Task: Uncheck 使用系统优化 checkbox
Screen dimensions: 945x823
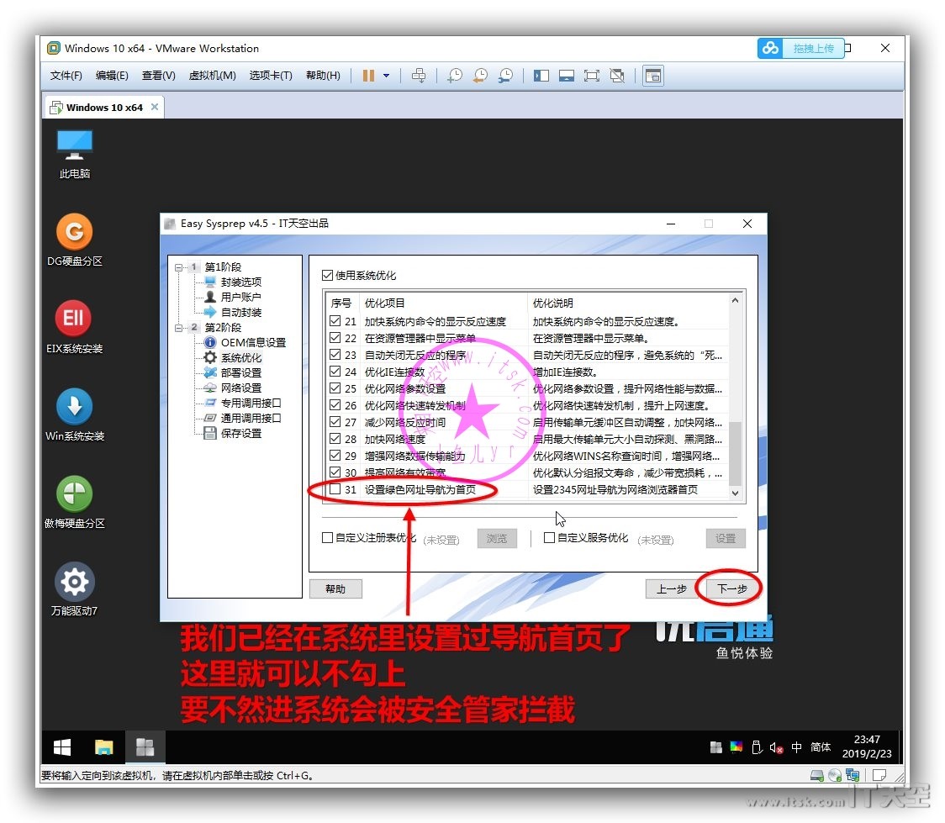Action: click(327, 276)
